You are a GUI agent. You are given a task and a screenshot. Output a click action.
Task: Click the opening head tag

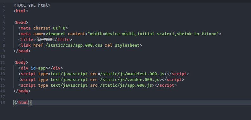(21, 23)
